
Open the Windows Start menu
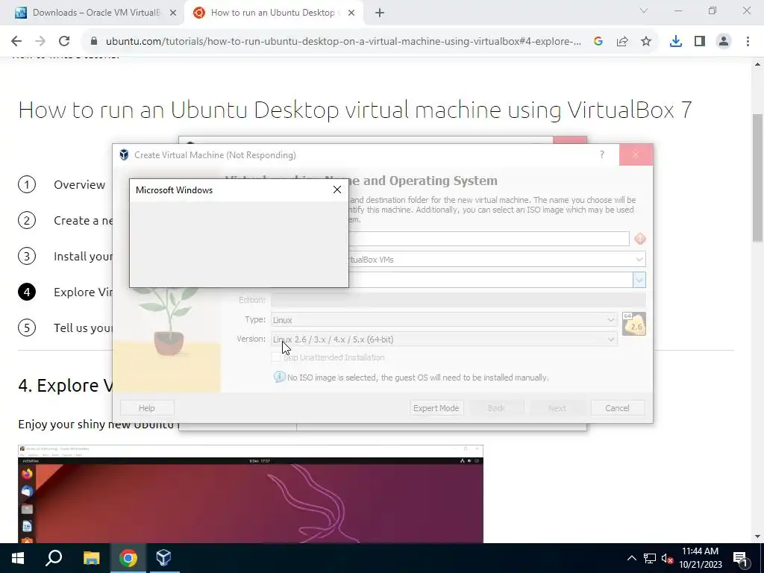coord(18,558)
